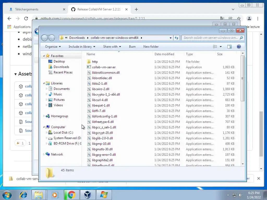267x200 pixels.
Task: Click Chrome bookmark star icon
Action: 239,18
